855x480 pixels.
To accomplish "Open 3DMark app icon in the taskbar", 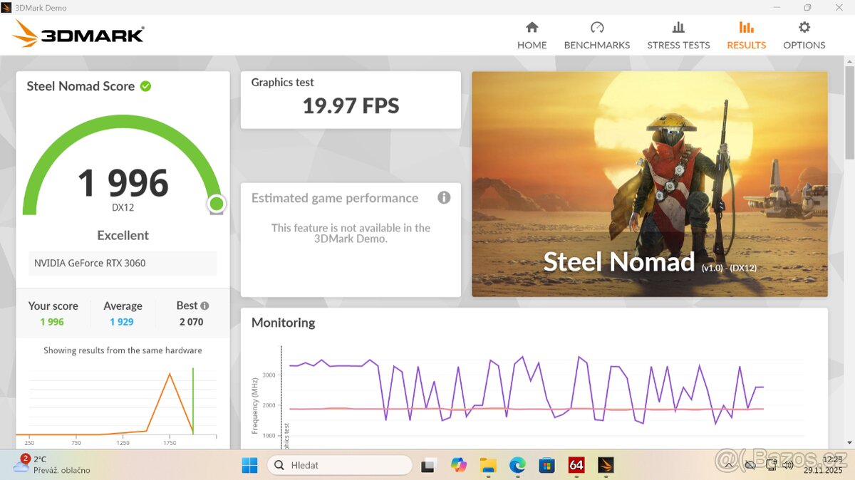I will (606, 465).
